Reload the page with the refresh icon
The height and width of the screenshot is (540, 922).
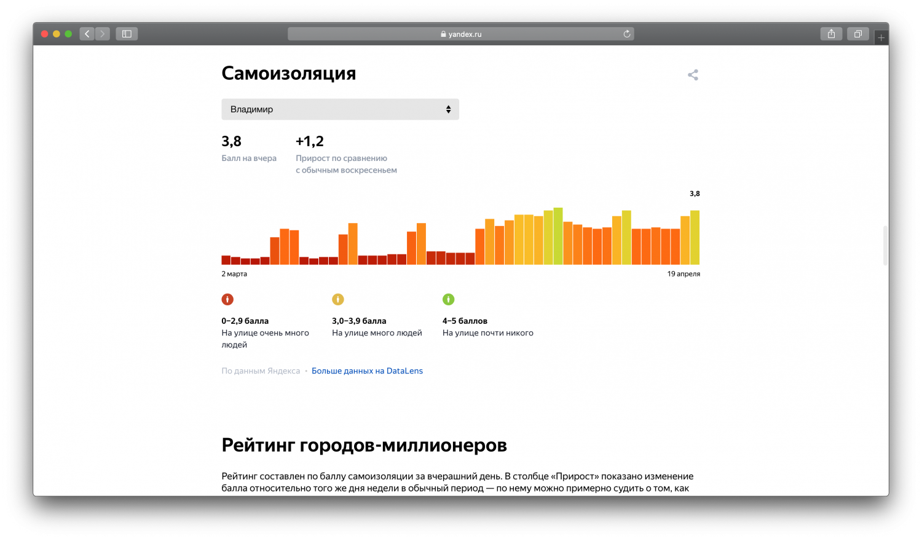(x=627, y=34)
